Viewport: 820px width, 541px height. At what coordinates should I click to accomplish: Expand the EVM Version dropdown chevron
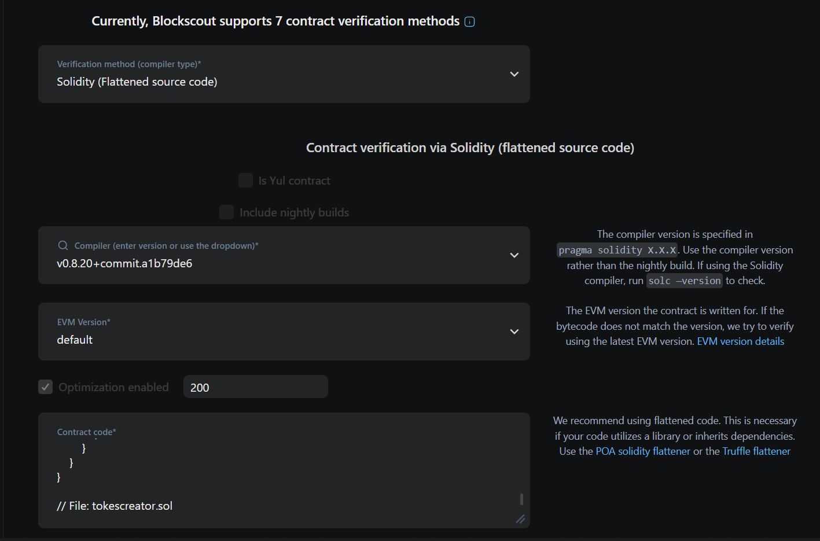pos(514,332)
